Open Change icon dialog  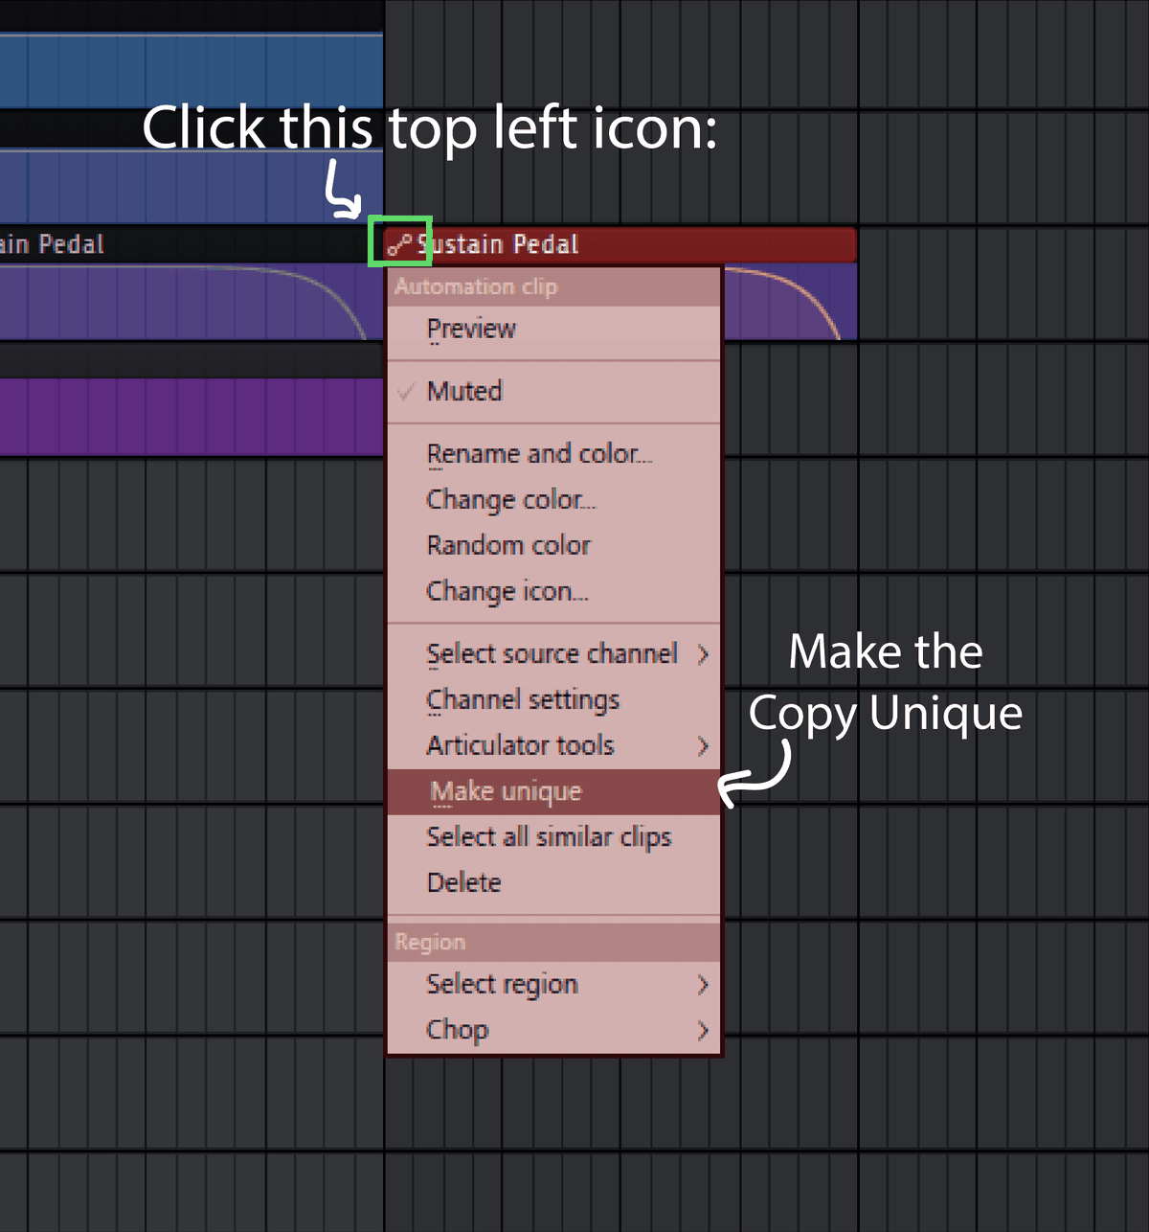click(x=553, y=591)
